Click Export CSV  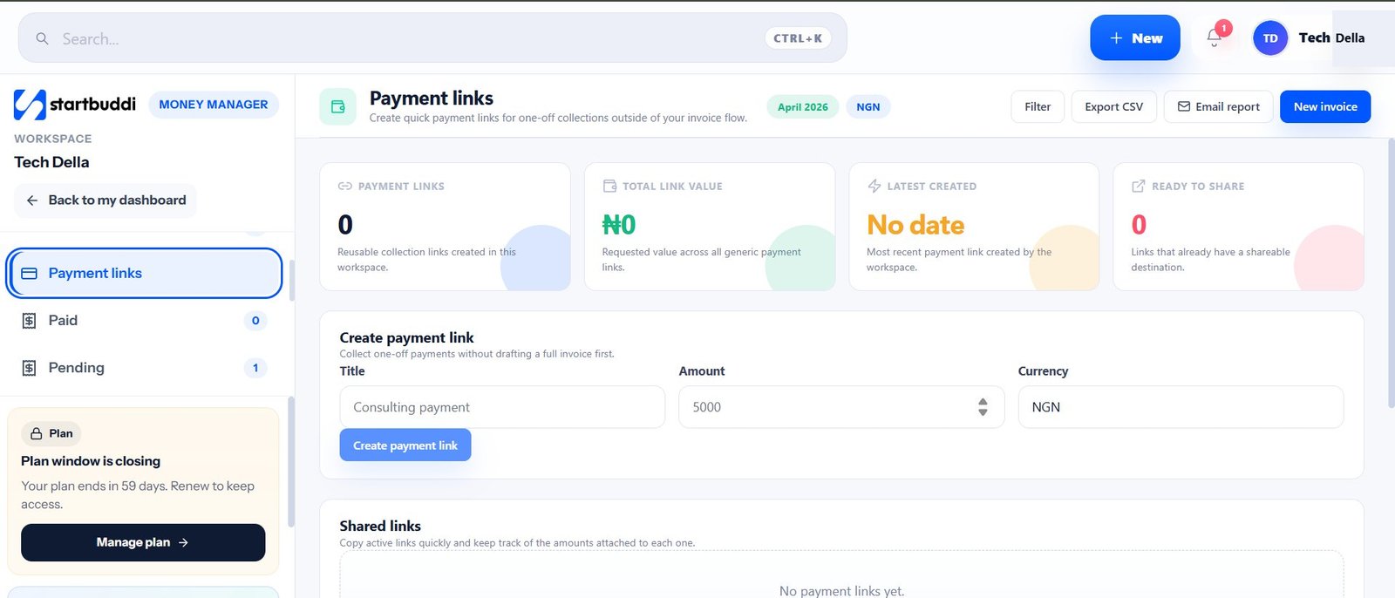(1113, 106)
